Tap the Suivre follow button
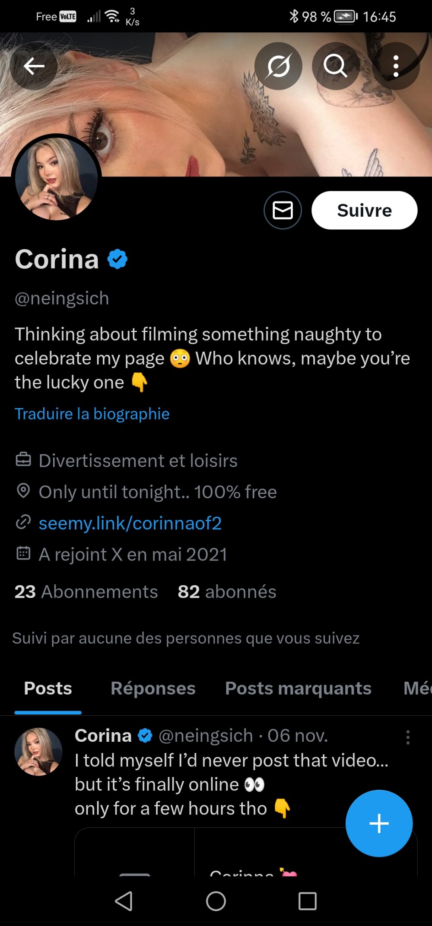 click(x=364, y=211)
